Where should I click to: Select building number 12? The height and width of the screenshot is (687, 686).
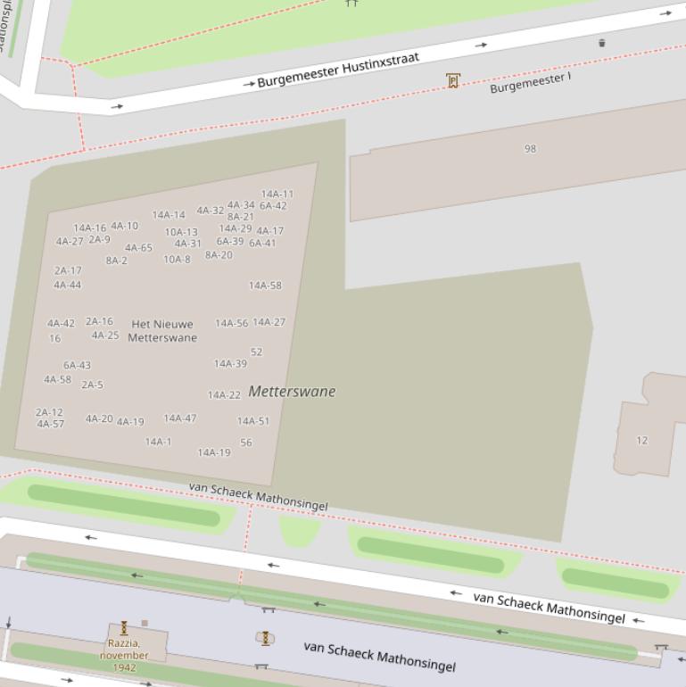point(641,441)
